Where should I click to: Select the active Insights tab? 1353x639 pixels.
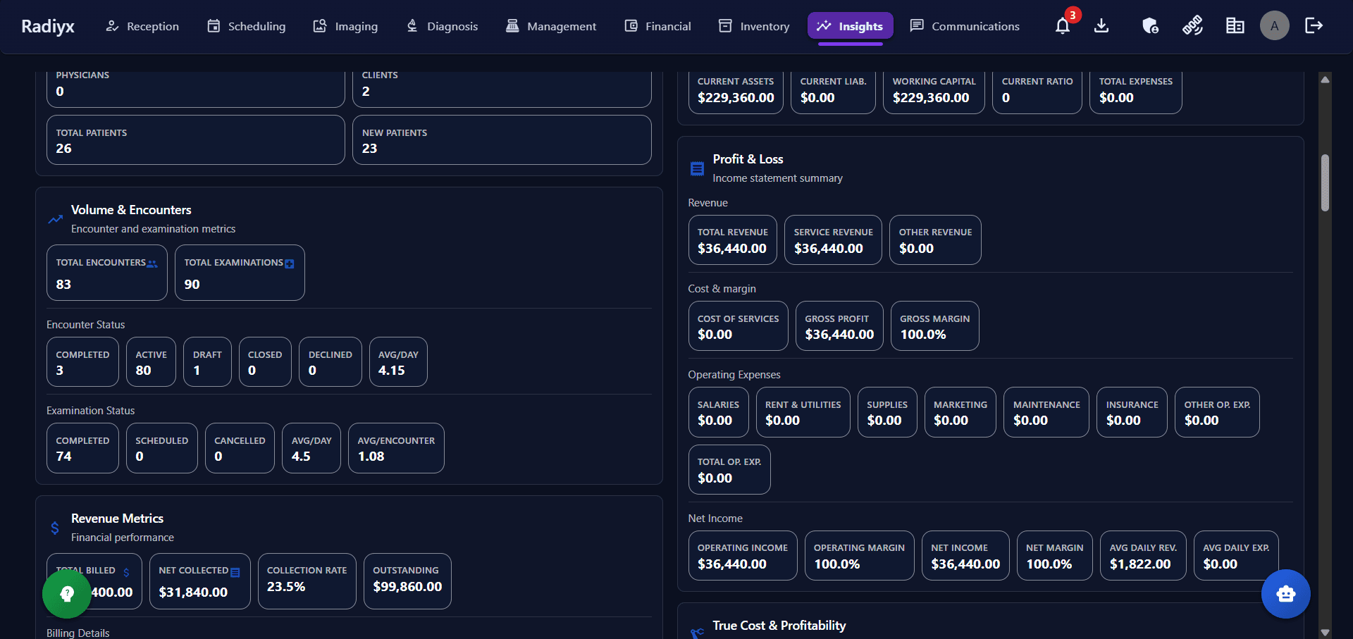[x=851, y=26]
